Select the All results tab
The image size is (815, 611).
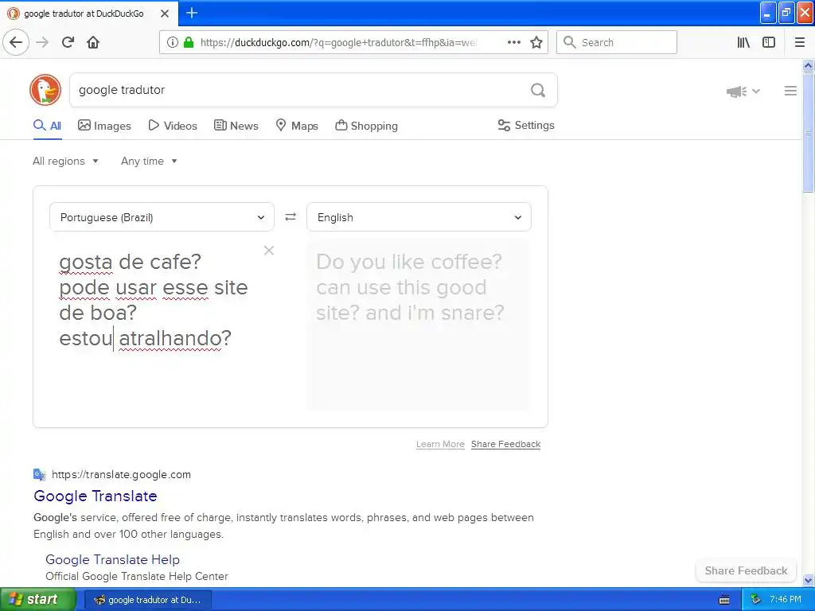tap(47, 126)
